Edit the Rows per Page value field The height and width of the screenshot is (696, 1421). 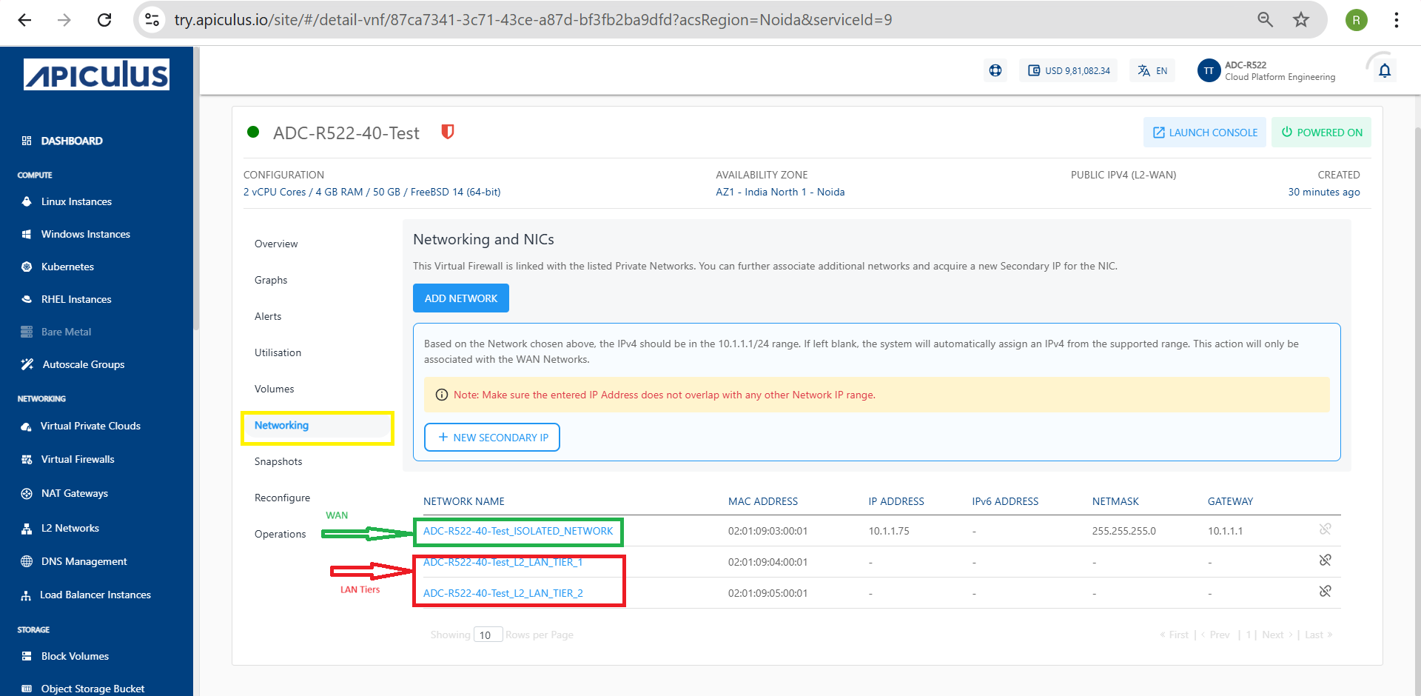488,635
